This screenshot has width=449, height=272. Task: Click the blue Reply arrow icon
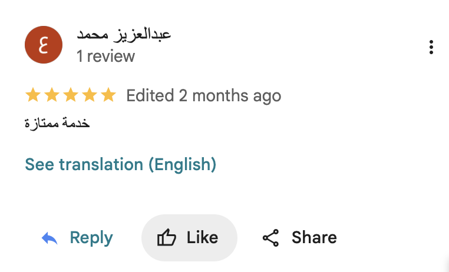[49, 238]
